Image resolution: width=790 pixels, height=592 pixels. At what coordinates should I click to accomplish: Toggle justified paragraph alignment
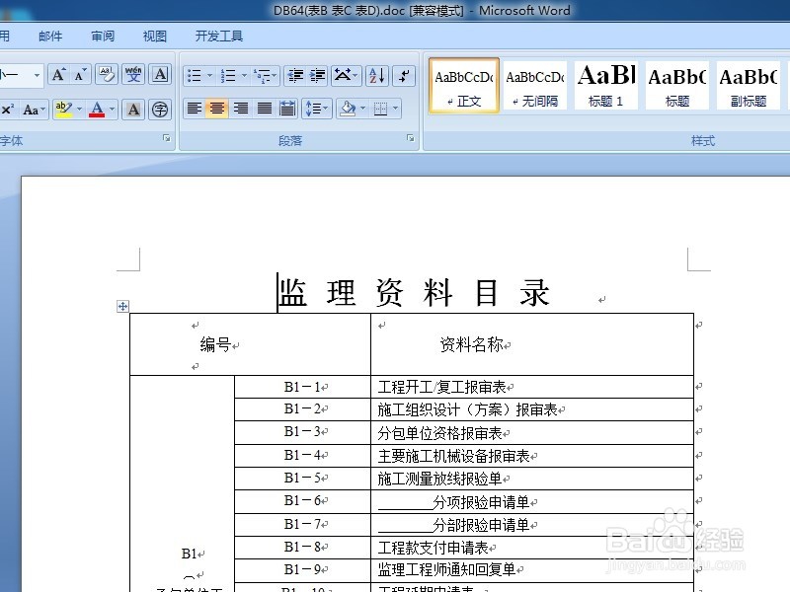coord(263,110)
